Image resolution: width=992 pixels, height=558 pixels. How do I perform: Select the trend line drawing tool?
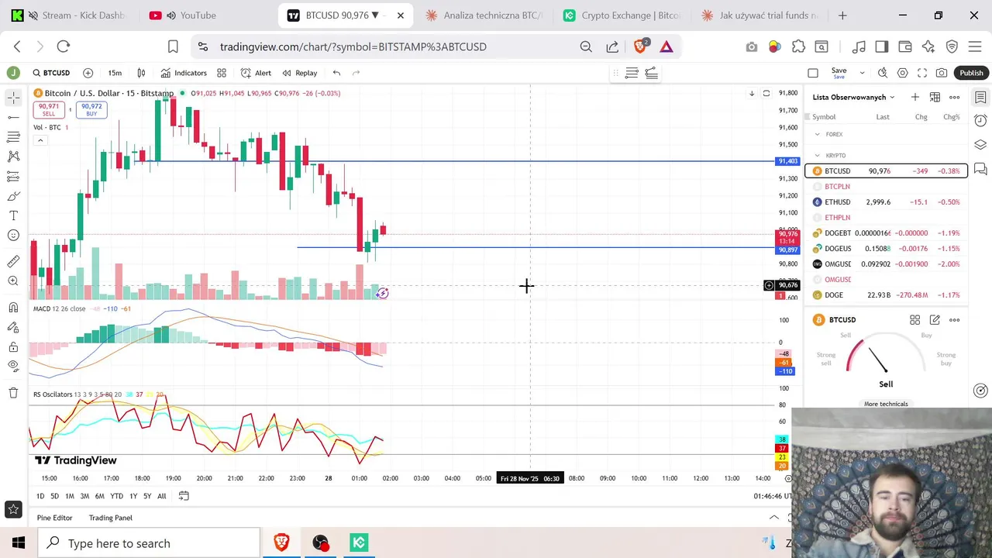(13, 117)
